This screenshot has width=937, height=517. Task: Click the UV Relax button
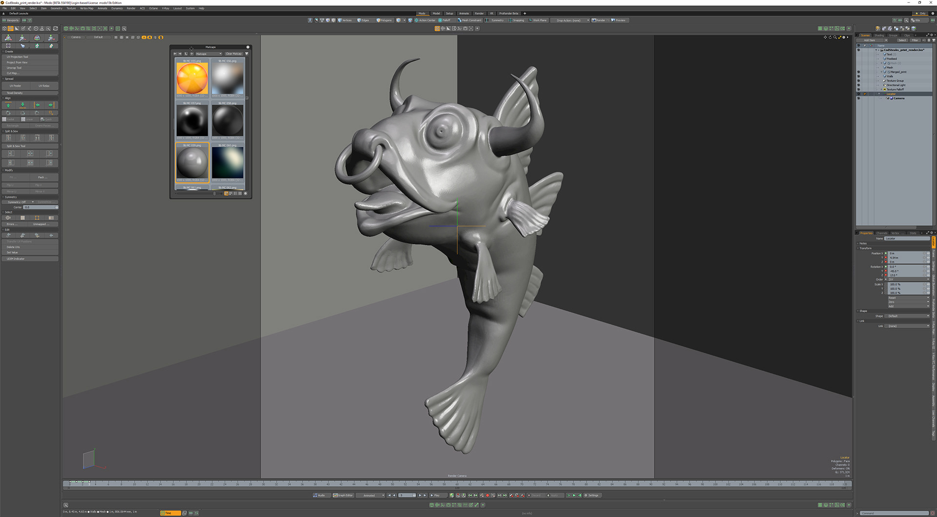tap(44, 86)
